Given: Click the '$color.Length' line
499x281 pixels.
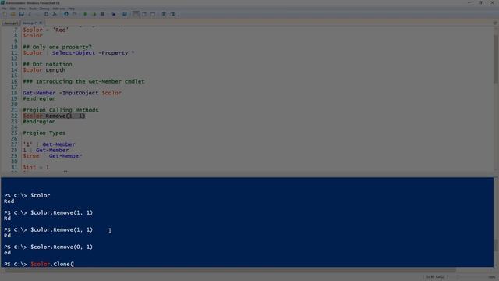Looking at the screenshot, I should click(x=44, y=70).
